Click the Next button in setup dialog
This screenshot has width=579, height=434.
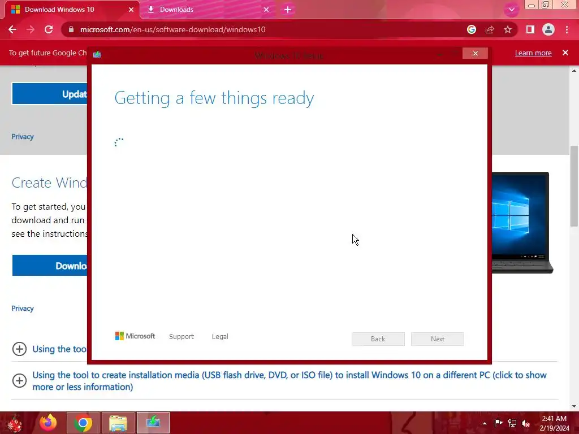click(x=438, y=339)
